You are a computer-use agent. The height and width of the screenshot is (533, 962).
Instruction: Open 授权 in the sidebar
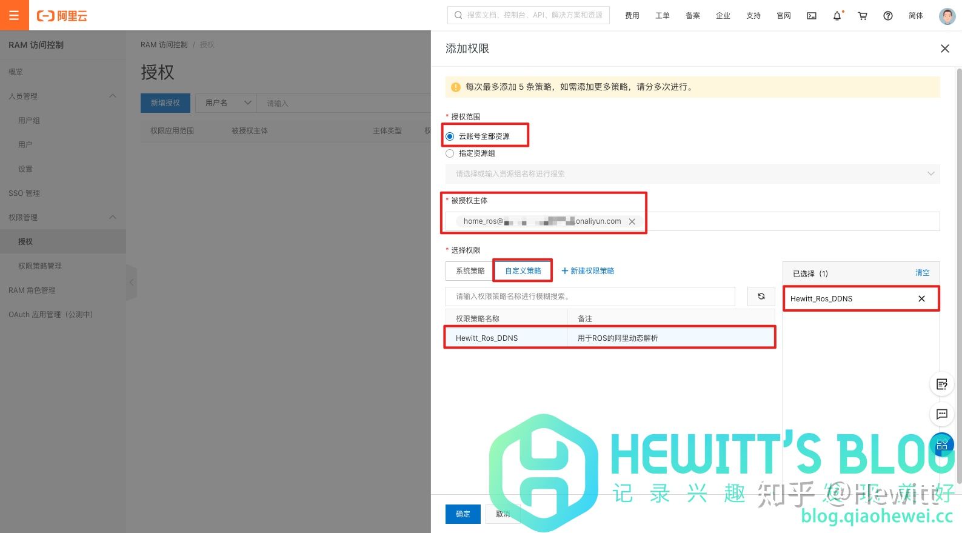tap(63, 242)
